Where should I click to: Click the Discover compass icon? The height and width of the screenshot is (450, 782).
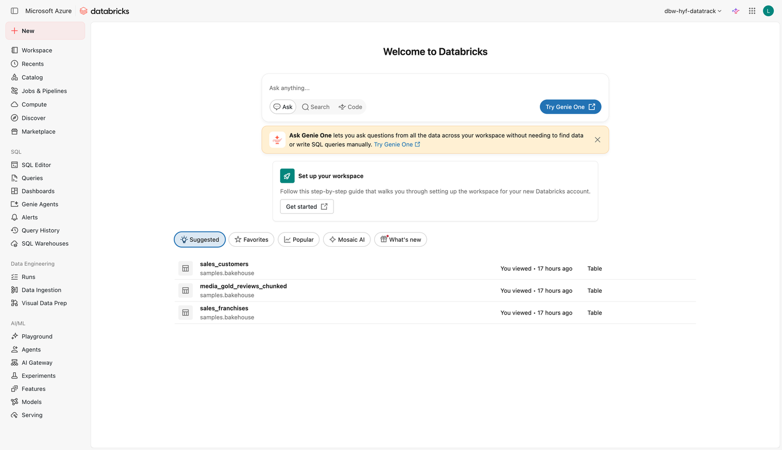pos(15,118)
